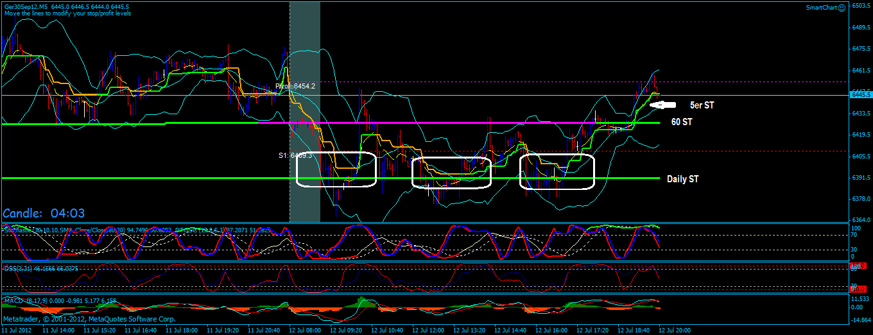The width and height of the screenshot is (873, 335).
Task: Click the 6378.0 price scale value
Action: (x=860, y=200)
